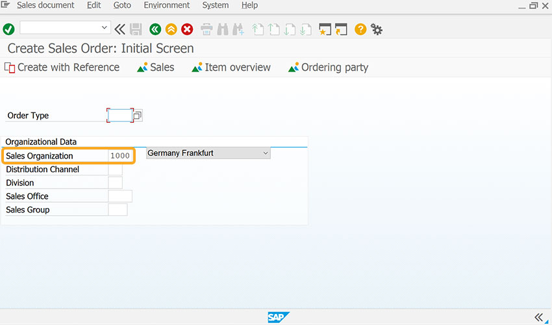The image size is (552, 325).
Task: Open the Environment menu
Action: (x=166, y=5)
